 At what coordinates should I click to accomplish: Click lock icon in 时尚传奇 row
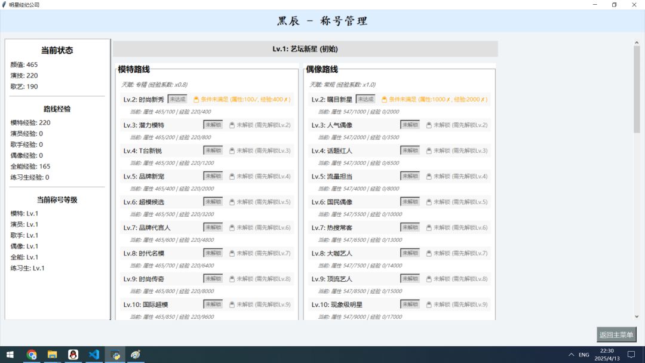(x=232, y=279)
